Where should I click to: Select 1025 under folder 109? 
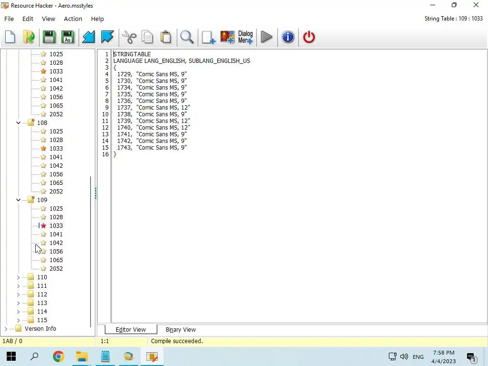[56, 209]
